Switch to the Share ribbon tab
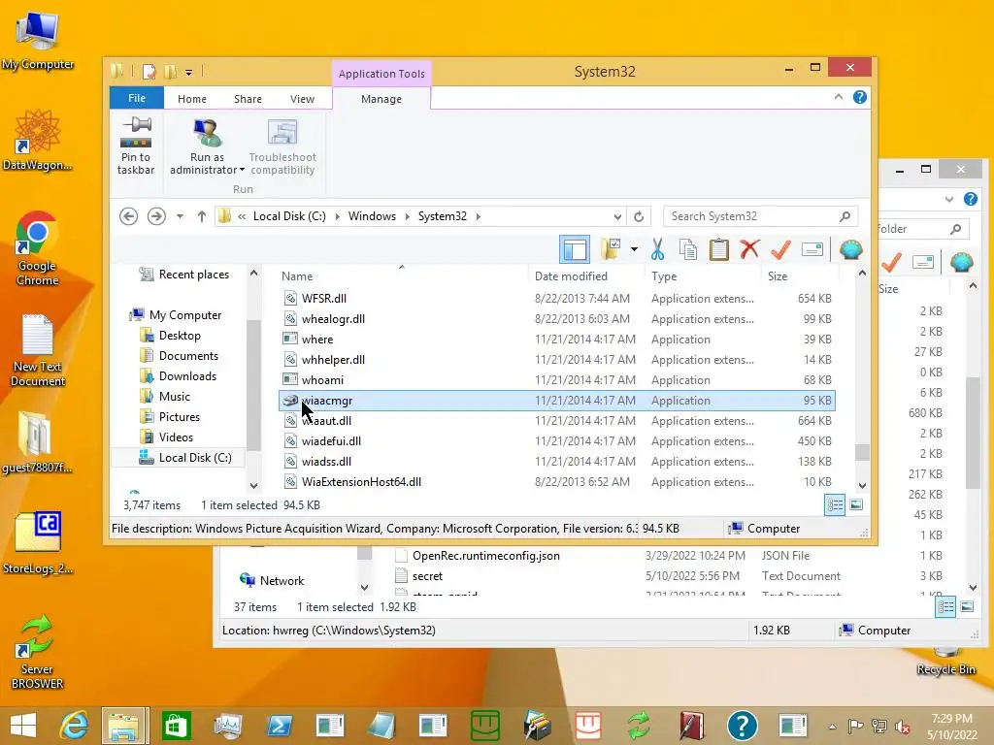Image resolution: width=994 pixels, height=745 pixels. (x=248, y=99)
